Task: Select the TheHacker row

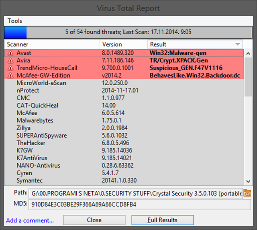Action: click(124, 143)
